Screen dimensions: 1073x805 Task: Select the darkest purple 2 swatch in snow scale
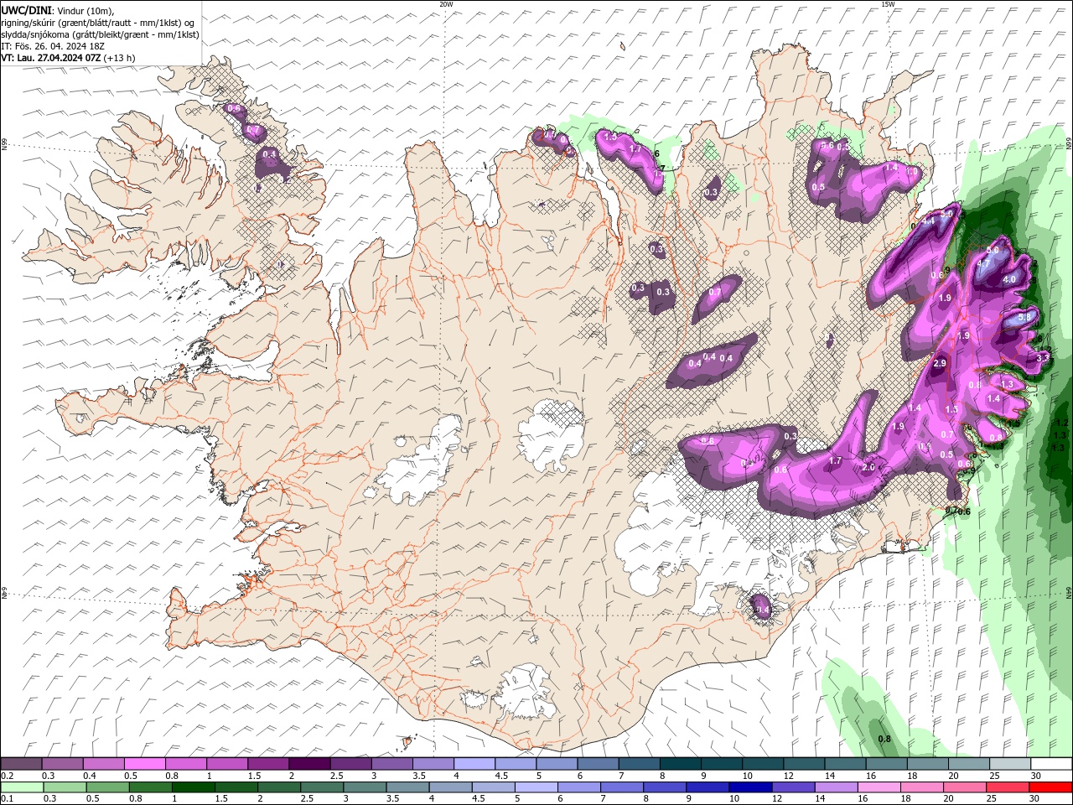pos(309,764)
